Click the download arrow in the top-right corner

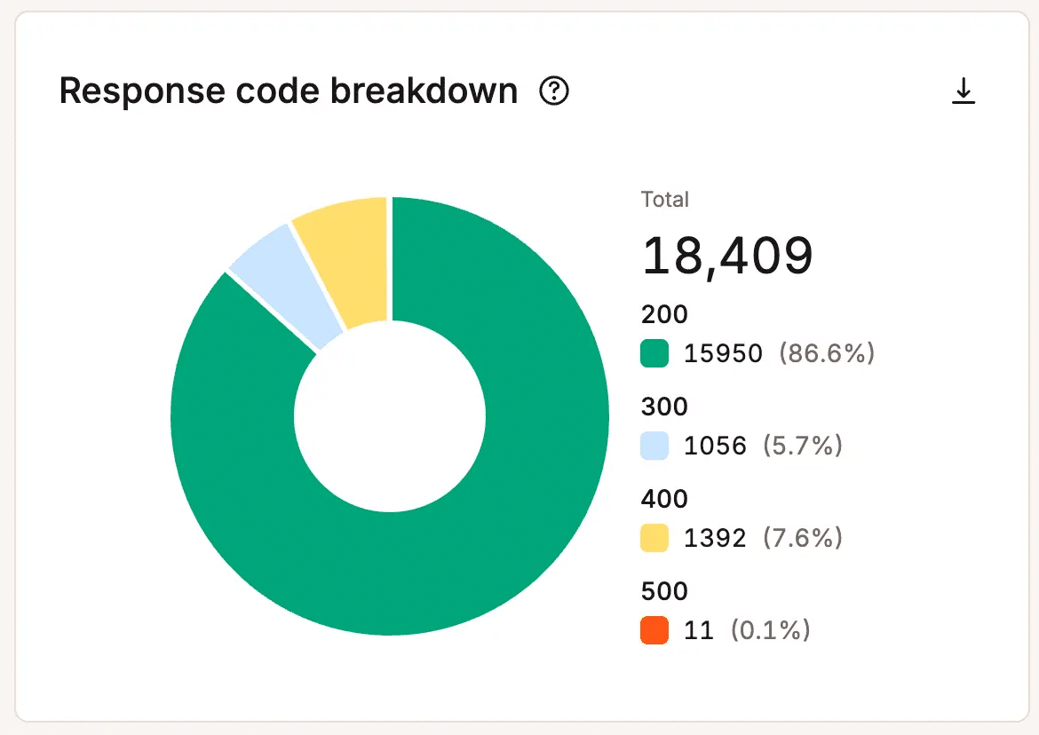pos(964,90)
